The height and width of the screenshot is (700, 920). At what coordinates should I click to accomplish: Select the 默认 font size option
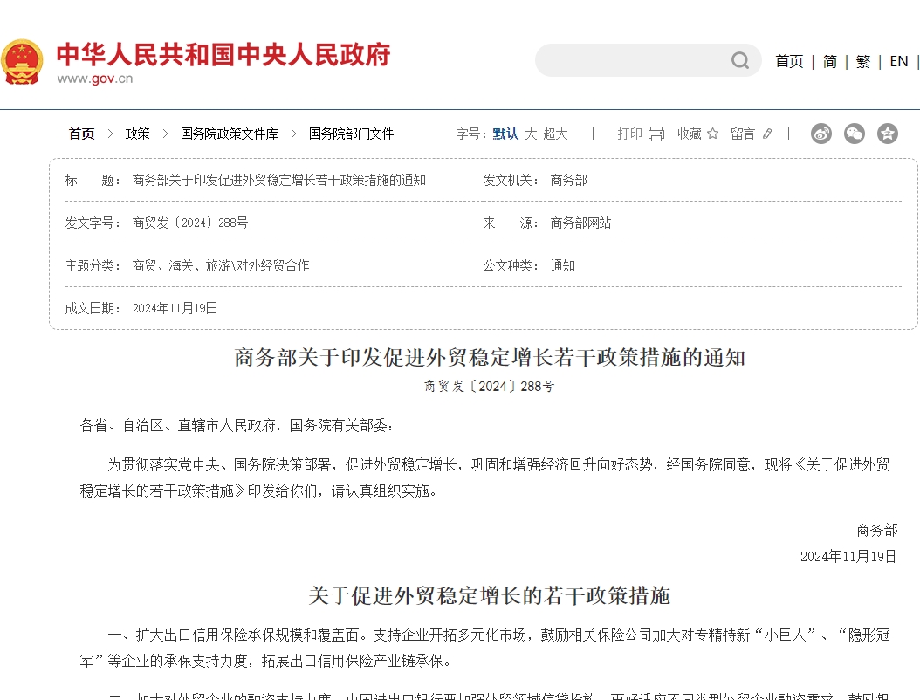pos(505,134)
